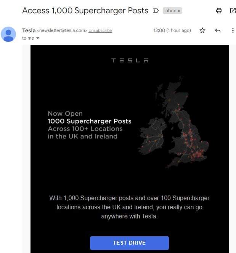The height and width of the screenshot is (253, 236).
Task: Print the email using printer icon
Action: (219, 11)
